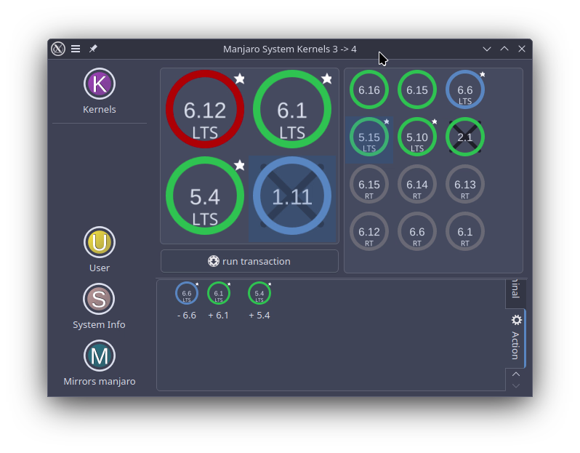Select the 6.6 RT kernel
The width and height of the screenshot is (580, 453).
(x=417, y=232)
